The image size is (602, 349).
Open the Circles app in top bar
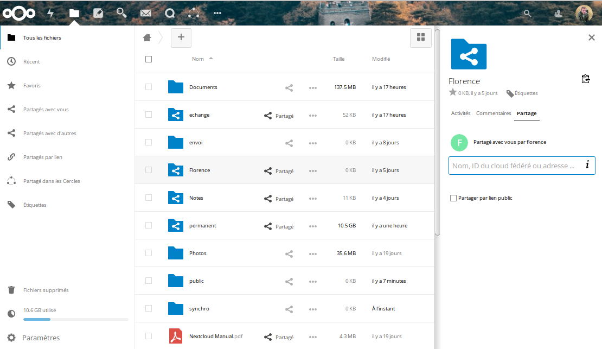pos(193,13)
